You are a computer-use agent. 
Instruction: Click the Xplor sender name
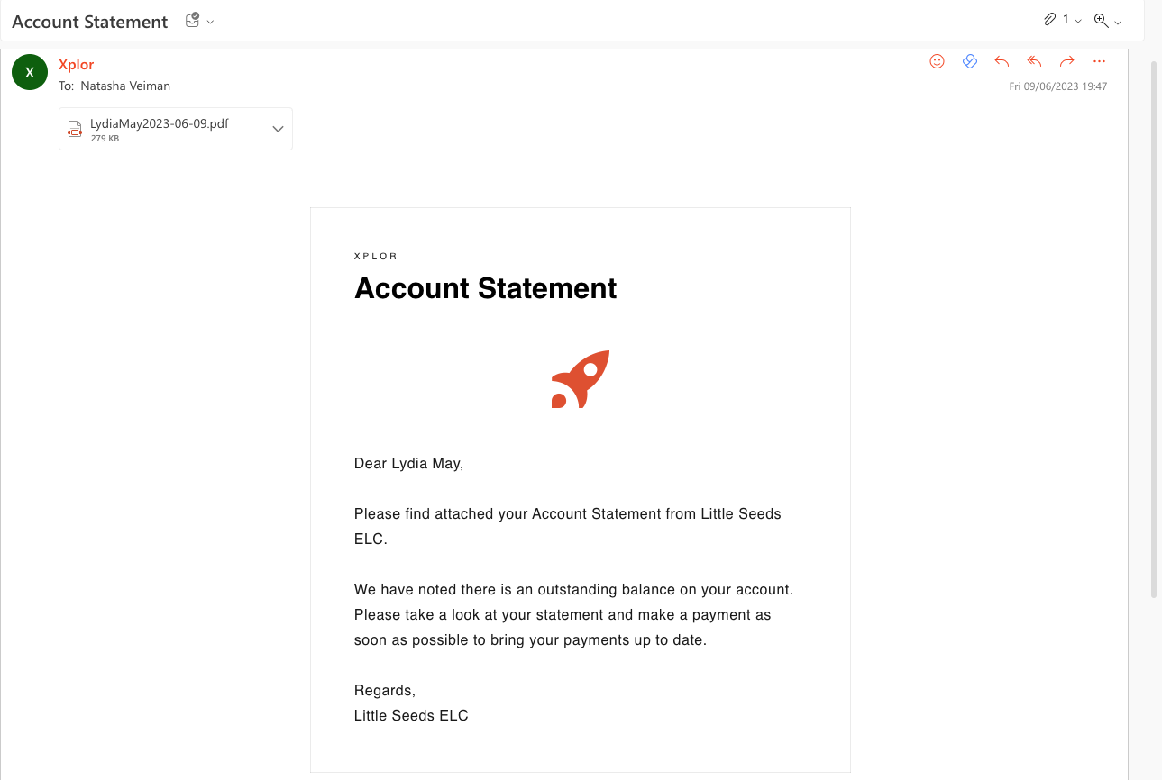pyautogui.click(x=76, y=64)
